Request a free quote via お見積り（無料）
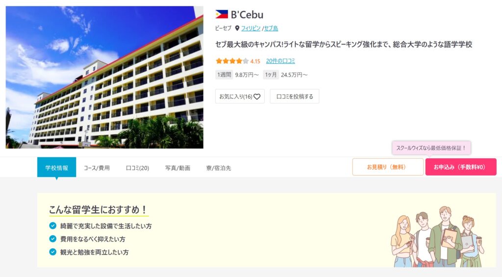This screenshot has width=502, height=277. 388,167
